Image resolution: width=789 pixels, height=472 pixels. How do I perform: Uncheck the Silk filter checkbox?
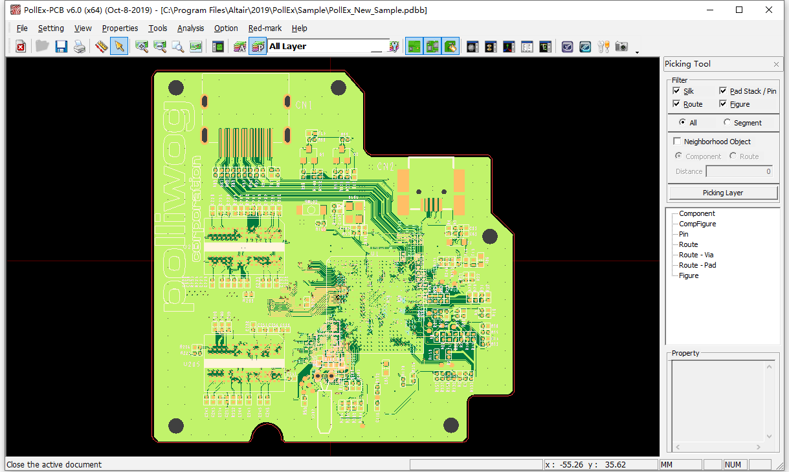(x=676, y=91)
